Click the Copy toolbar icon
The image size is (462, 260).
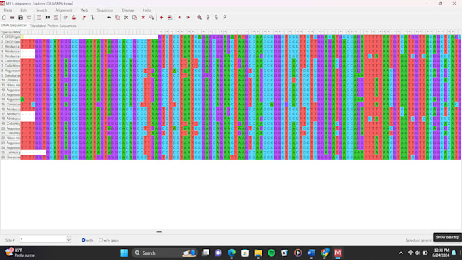(118, 18)
